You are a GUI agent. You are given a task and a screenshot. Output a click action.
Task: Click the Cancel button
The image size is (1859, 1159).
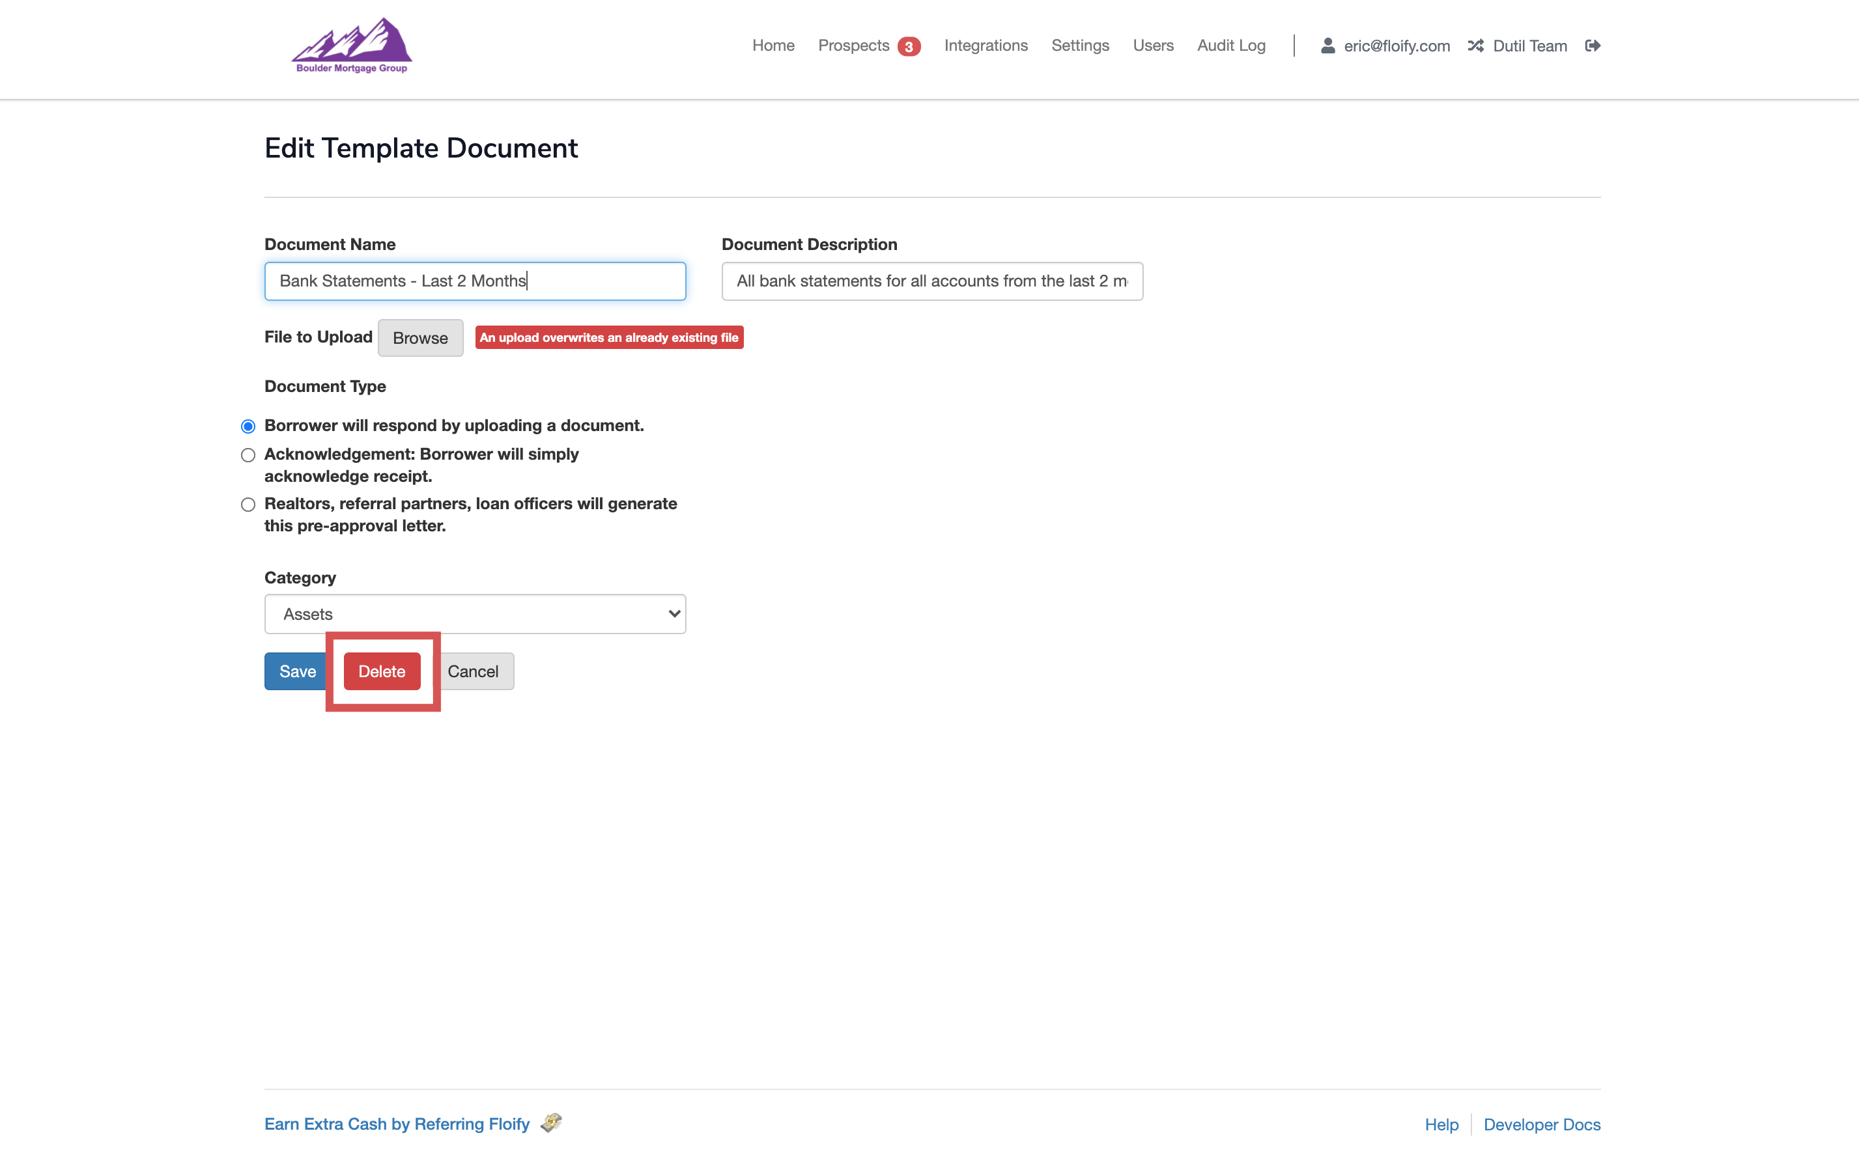coord(473,671)
